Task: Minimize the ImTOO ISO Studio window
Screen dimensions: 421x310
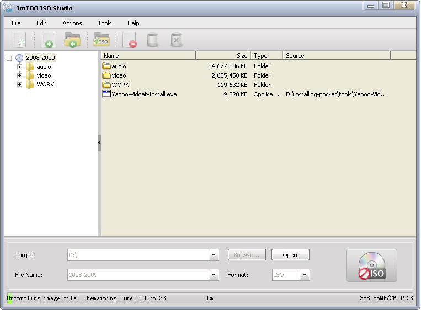Action: pos(371,6)
